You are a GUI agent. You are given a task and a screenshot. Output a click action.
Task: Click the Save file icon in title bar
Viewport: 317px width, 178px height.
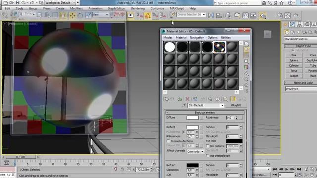(18, 3)
